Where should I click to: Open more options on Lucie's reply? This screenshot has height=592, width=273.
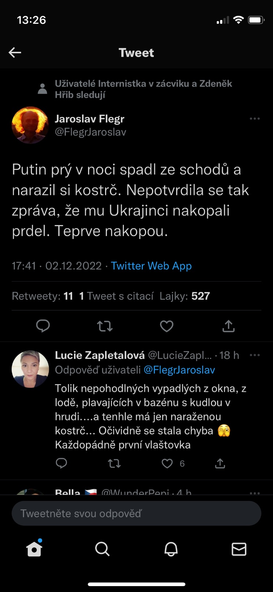click(x=255, y=355)
